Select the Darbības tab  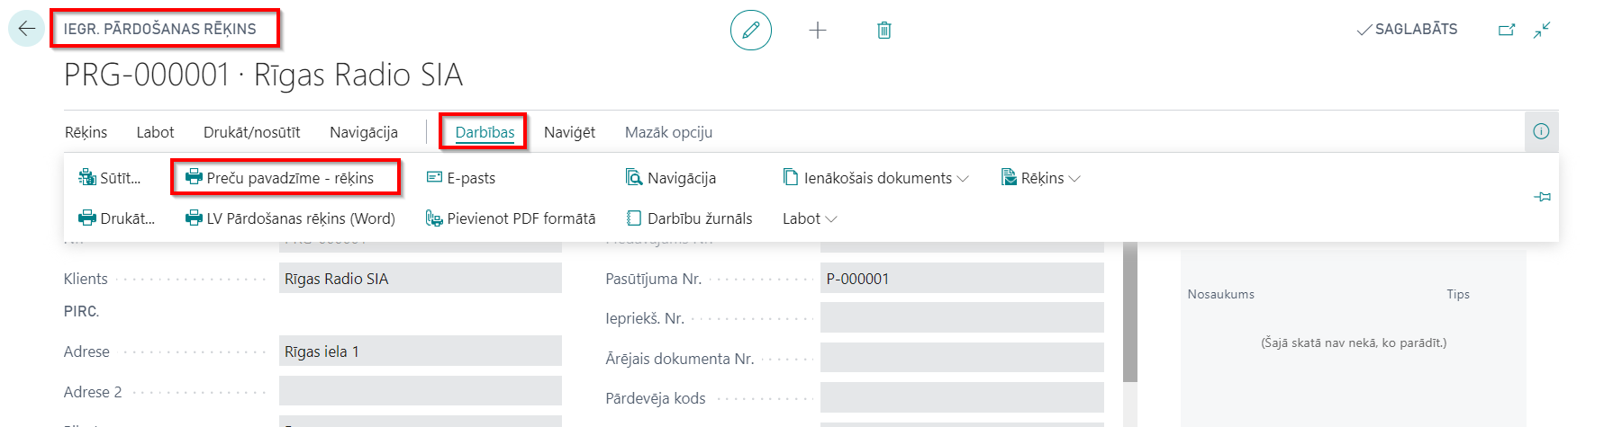coord(485,132)
